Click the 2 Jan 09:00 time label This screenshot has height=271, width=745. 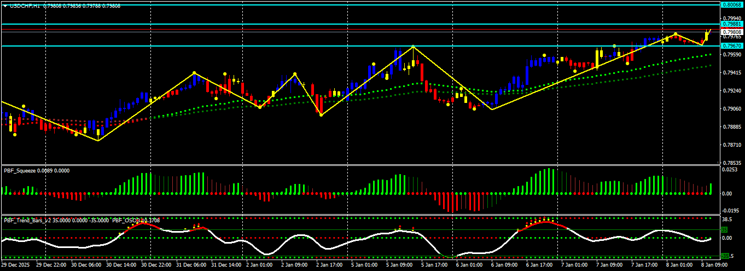coord(295,265)
